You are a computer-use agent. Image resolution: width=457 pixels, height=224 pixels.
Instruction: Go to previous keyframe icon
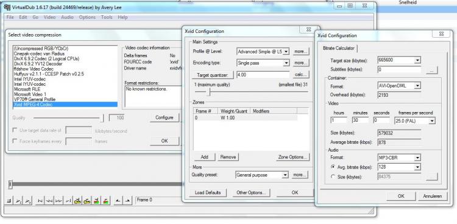(77, 201)
